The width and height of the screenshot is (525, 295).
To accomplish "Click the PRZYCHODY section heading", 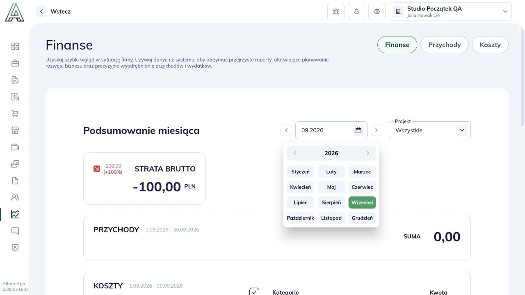I will pyautogui.click(x=116, y=229).
